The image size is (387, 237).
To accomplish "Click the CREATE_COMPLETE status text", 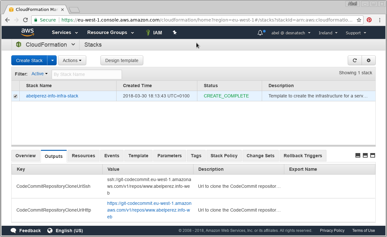I will (x=226, y=96).
